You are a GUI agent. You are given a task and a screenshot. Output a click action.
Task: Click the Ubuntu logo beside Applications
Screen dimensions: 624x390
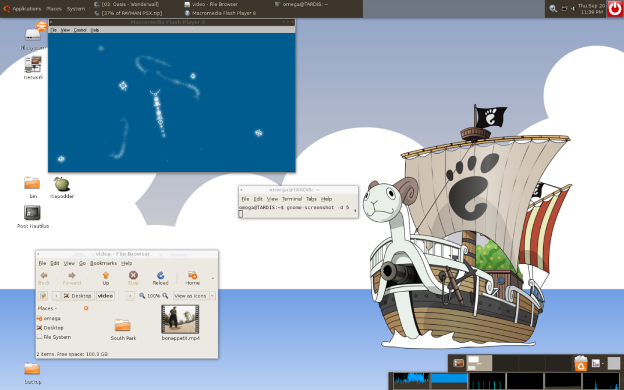point(6,8)
